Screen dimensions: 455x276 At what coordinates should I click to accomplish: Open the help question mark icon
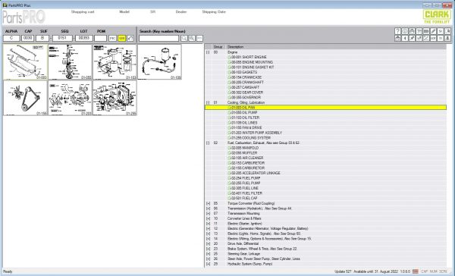coord(398,31)
